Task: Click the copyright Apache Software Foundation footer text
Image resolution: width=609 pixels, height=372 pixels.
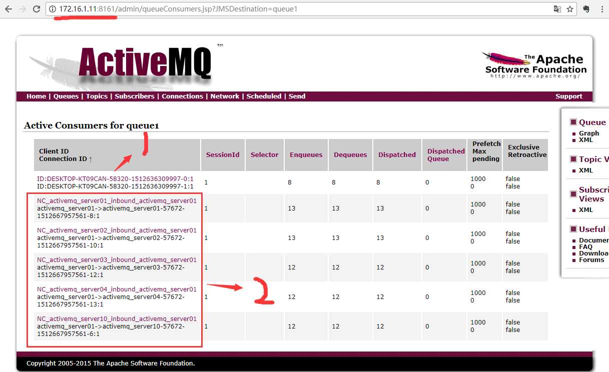Action: point(111,363)
